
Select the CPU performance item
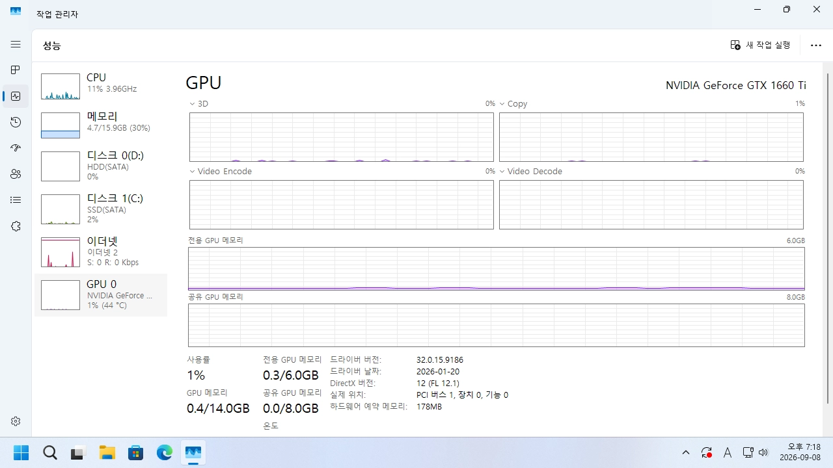(x=101, y=85)
